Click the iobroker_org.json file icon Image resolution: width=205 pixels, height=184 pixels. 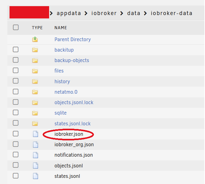coord(35,145)
